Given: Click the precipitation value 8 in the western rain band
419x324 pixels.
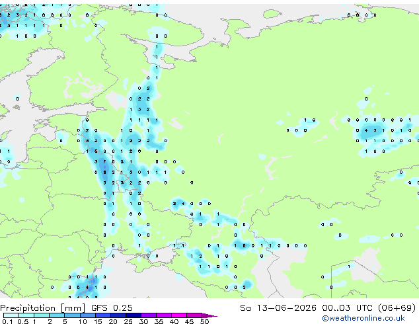Looking at the screenshot, I should [104, 173].
